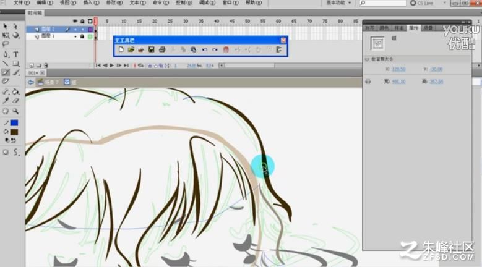Open the 插入 menu
This screenshot has height=267, width=482.
[x=92, y=2]
